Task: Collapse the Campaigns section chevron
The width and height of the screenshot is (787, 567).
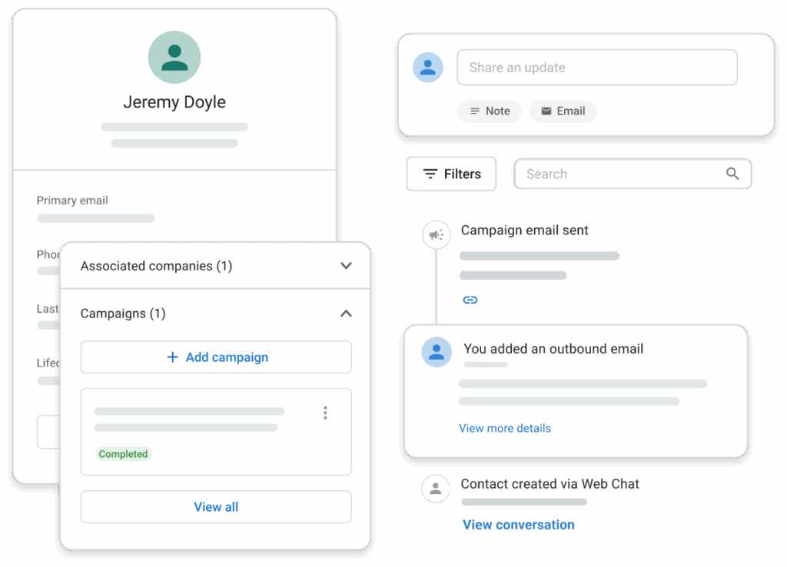Action: pos(346,313)
